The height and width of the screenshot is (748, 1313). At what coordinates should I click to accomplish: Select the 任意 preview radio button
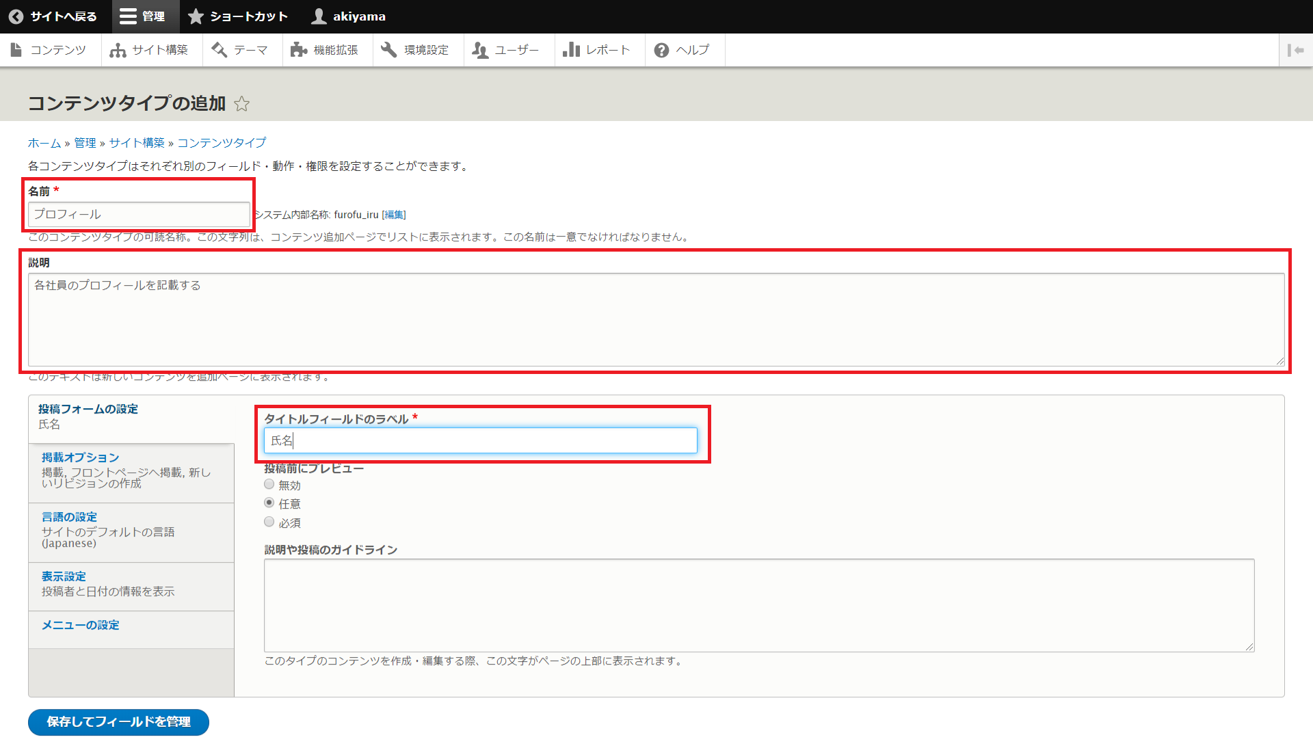[269, 503]
